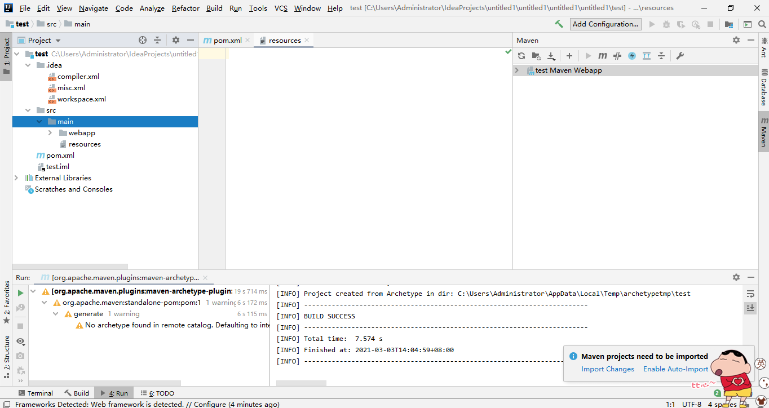Execute Maven goal using the m icon
Image resolution: width=769 pixels, height=408 pixels.
603,56
